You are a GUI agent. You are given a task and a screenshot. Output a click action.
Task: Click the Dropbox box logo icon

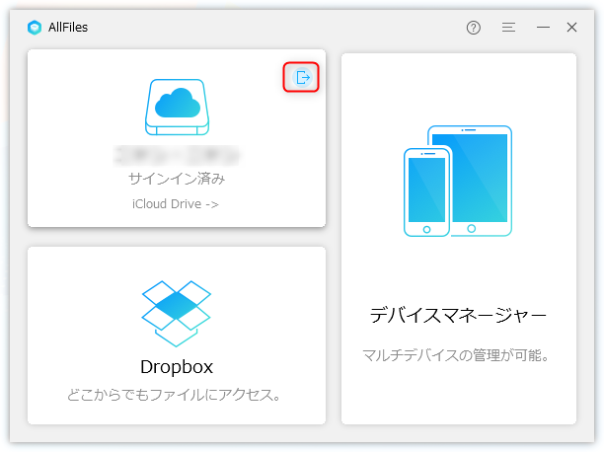point(177,313)
